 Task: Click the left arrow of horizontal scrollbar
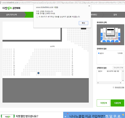pos(98,83)
